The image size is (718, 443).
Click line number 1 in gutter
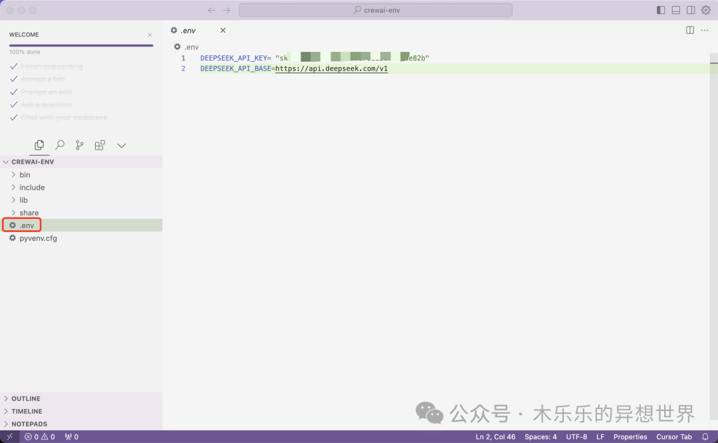pos(183,58)
